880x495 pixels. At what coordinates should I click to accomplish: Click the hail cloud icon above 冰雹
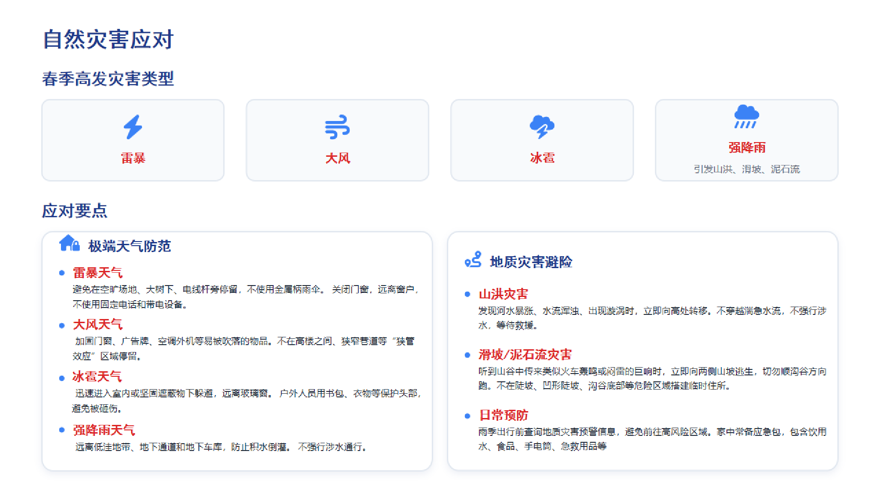pos(542,127)
